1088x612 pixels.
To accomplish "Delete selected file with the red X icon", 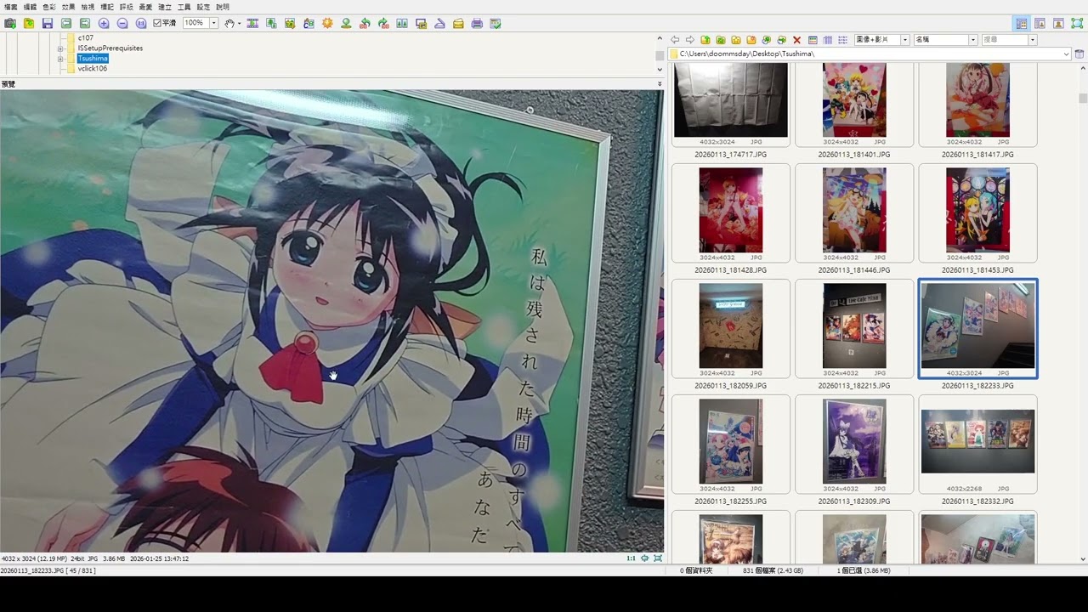I will pyautogui.click(x=797, y=40).
